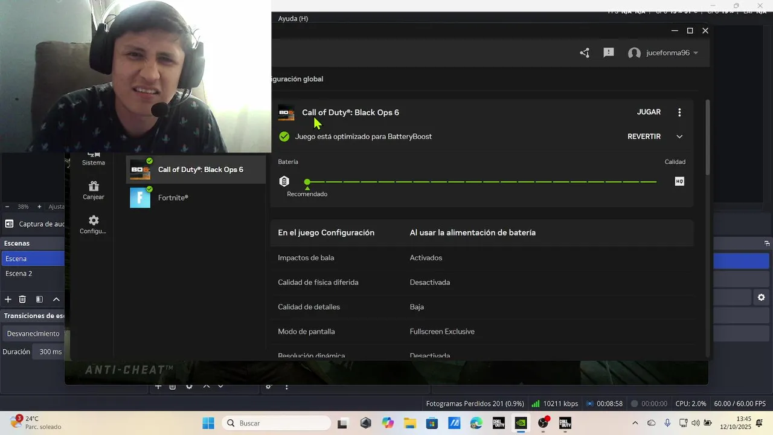
Task: Open Microsoft Edge from the taskbar
Action: click(476, 423)
